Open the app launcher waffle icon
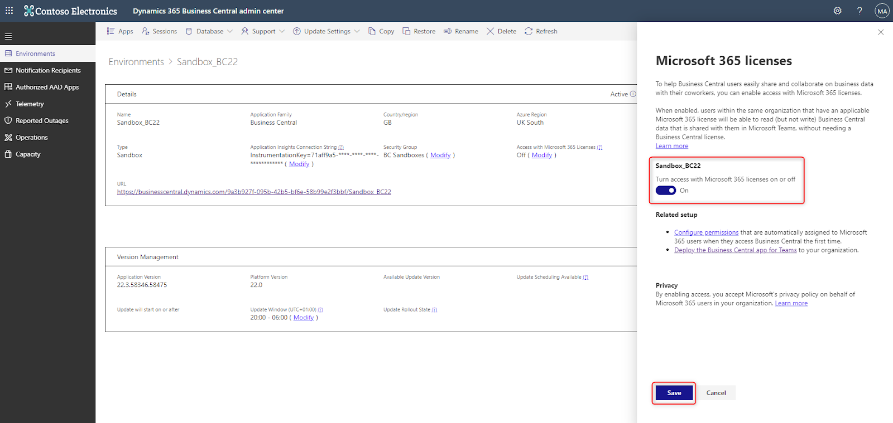Image resolution: width=893 pixels, height=423 pixels. 9,11
